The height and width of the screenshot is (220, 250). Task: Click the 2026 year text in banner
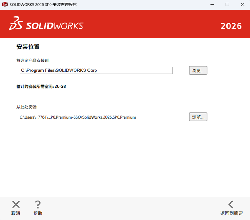(231, 26)
